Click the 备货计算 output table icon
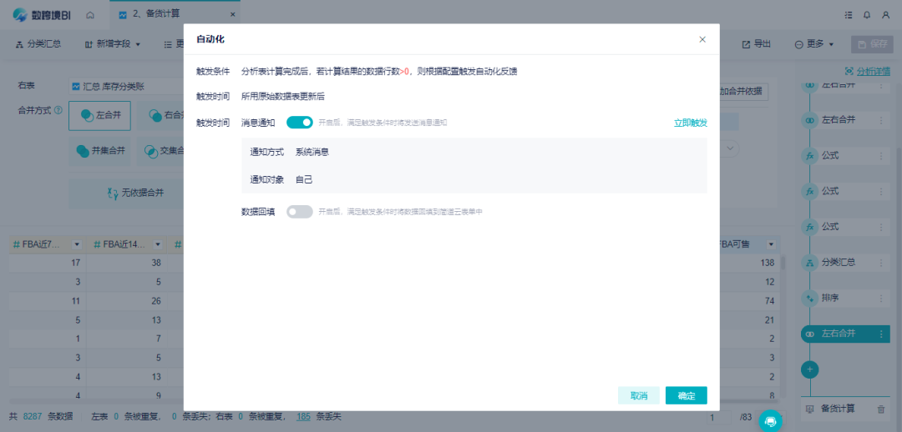The height and width of the screenshot is (432, 902). [810, 409]
